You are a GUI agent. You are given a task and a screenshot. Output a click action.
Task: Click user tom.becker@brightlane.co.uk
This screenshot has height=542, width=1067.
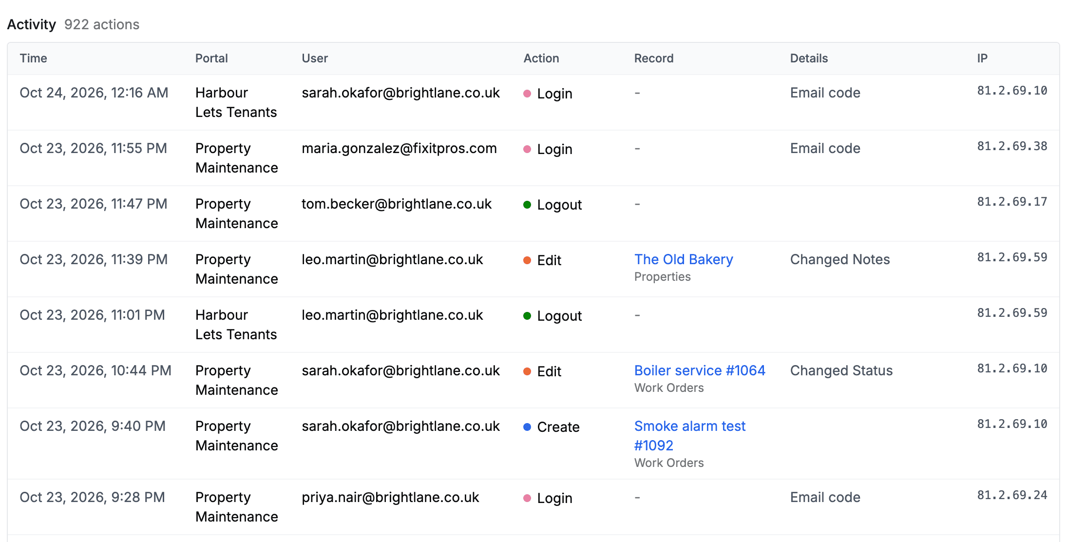click(397, 204)
